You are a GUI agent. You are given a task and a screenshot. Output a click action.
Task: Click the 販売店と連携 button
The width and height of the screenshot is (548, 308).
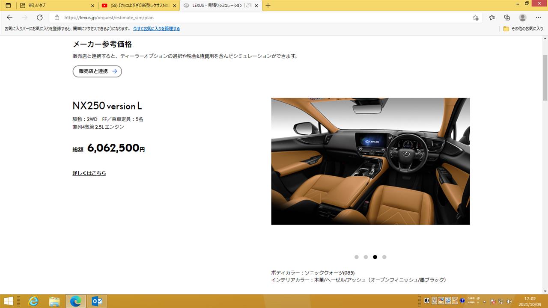coord(97,71)
